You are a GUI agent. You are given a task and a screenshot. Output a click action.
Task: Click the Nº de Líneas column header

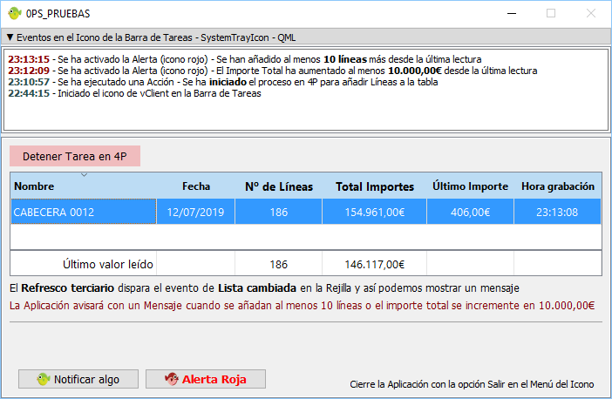278,186
